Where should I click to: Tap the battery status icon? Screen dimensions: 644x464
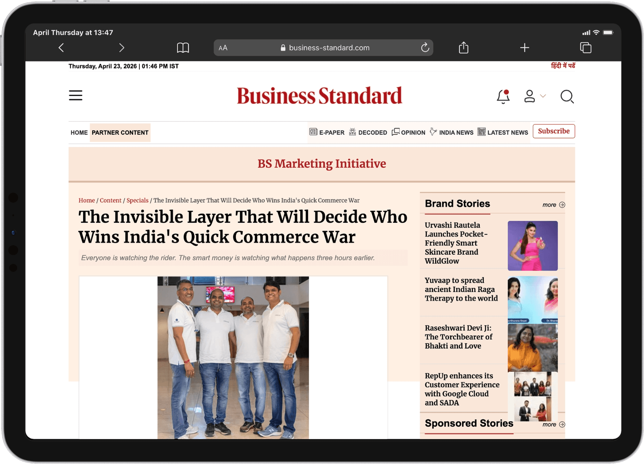point(608,33)
